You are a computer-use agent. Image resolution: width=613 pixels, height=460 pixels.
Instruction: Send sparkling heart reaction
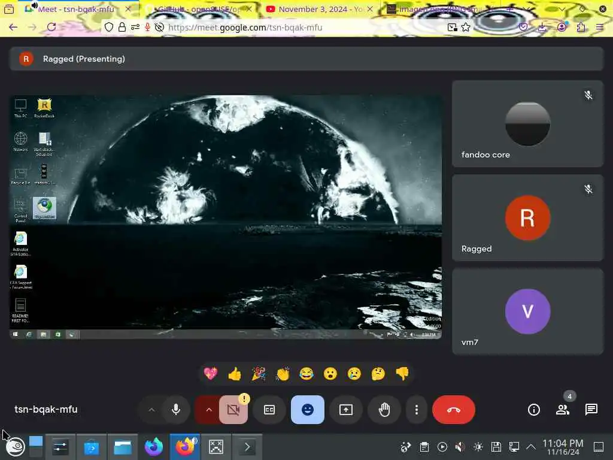[210, 374]
